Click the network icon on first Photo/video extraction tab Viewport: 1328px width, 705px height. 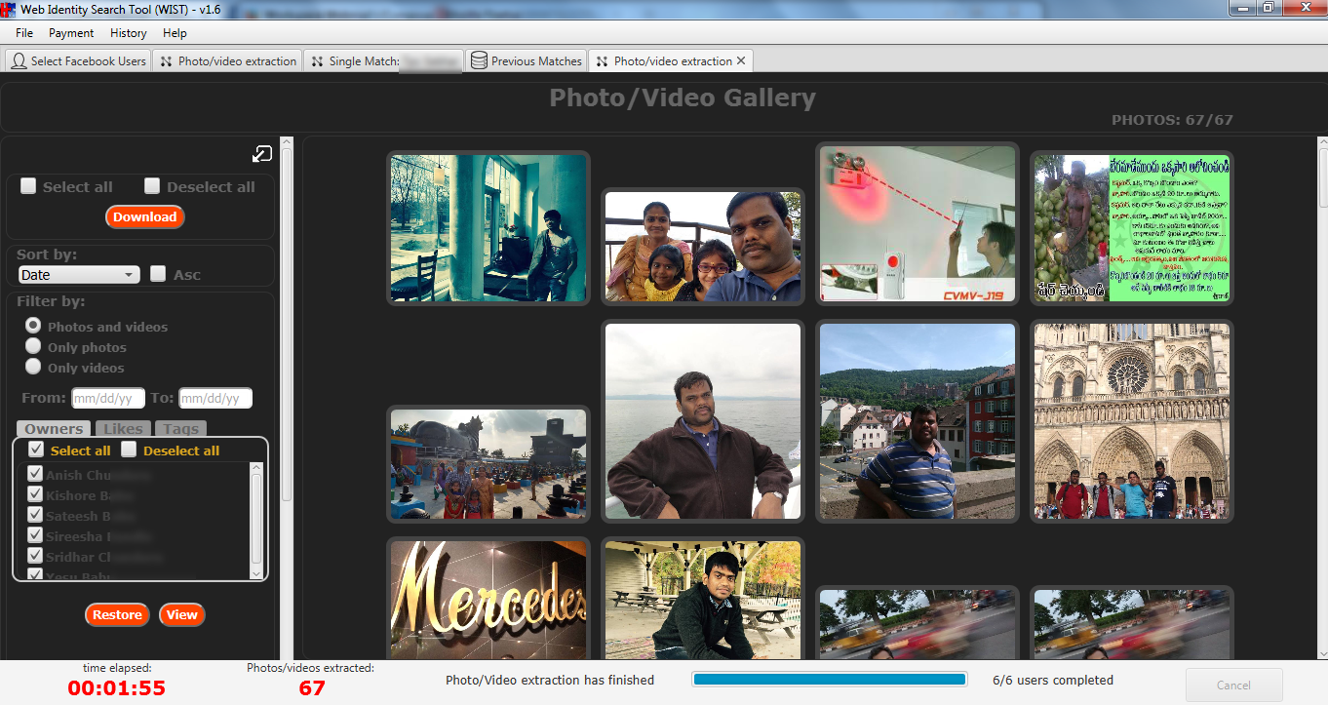tap(166, 60)
